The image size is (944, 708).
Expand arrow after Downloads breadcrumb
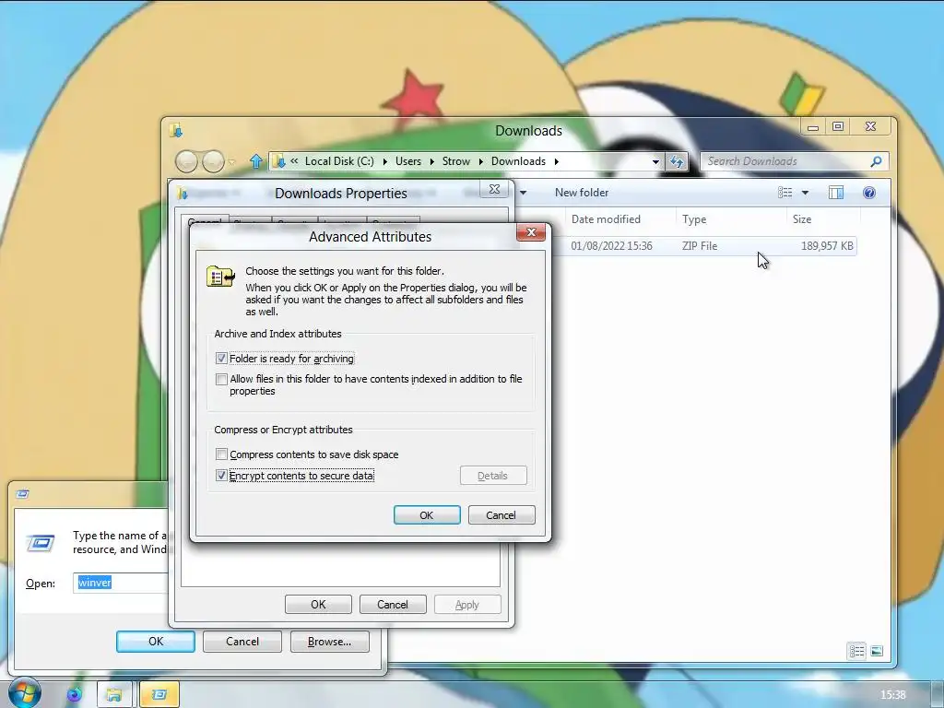point(556,161)
